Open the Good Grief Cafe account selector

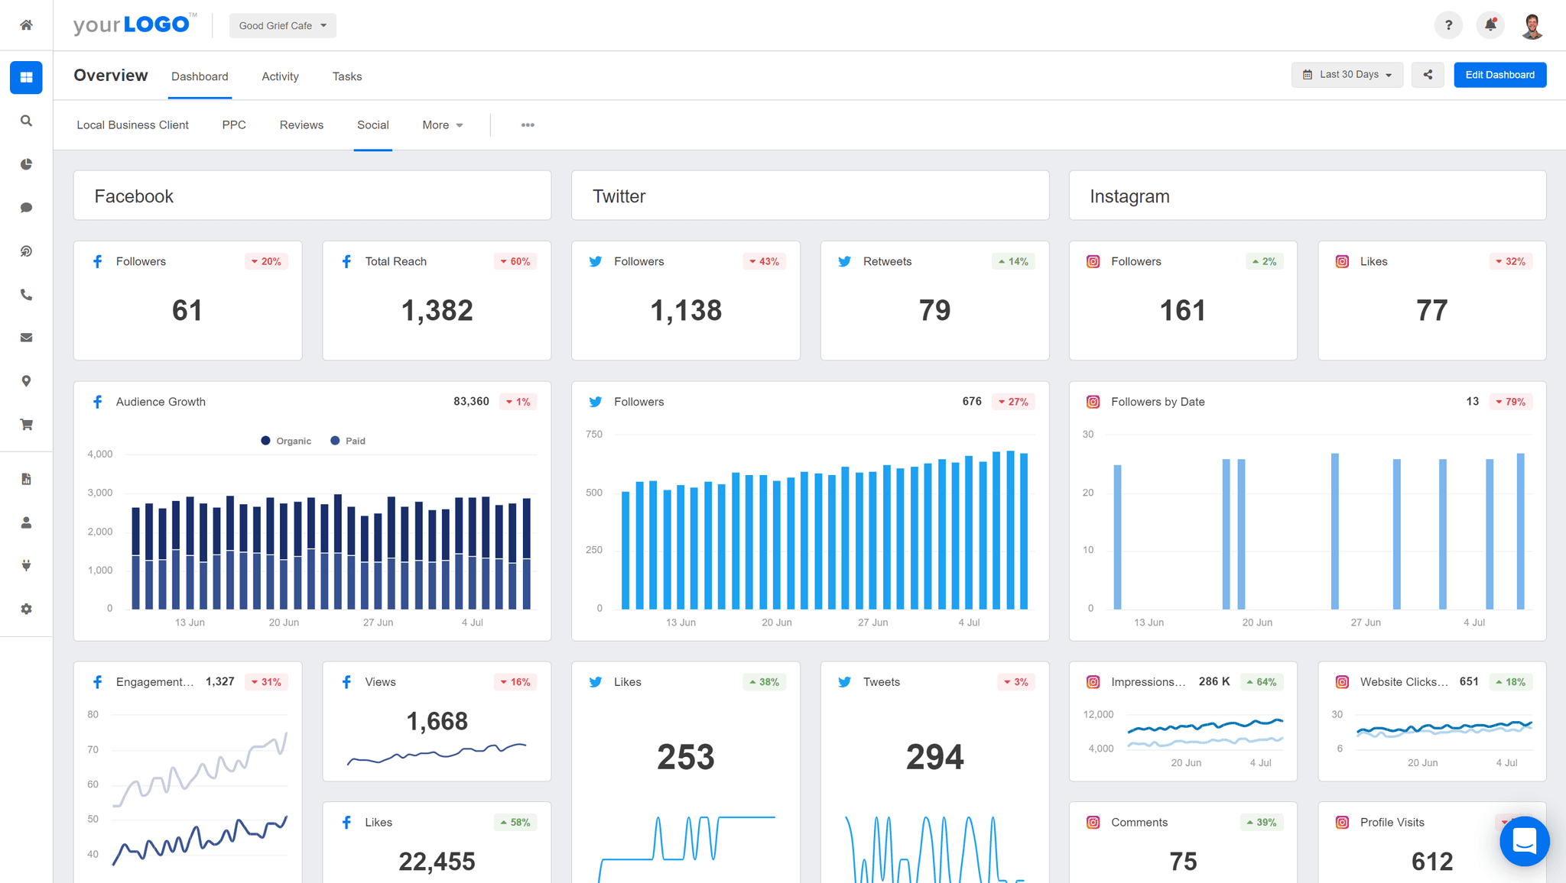282,24
